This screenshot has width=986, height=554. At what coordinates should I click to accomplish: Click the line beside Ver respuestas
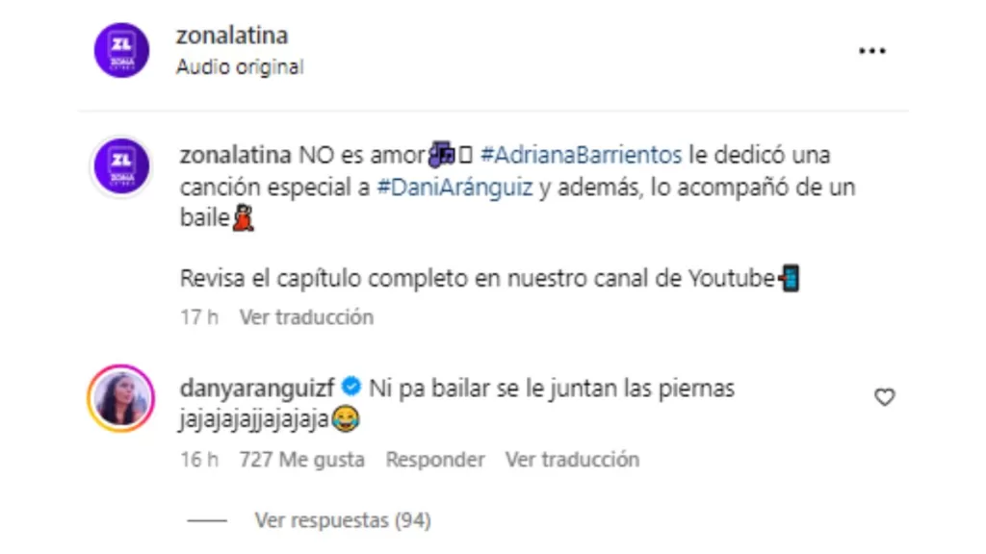pos(207,520)
